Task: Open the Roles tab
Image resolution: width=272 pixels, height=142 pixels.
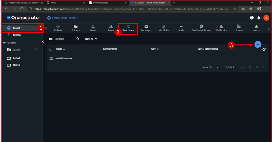Action: pyautogui.click(x=111, y=28)
